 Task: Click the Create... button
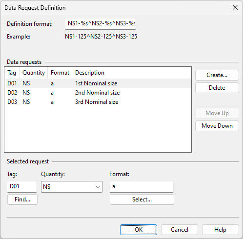point(217,75)
